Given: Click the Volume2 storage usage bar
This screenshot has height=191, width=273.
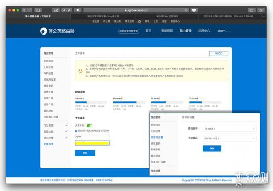Looking at the screenshot, I should pyautogui.click(x=129, y=102).
